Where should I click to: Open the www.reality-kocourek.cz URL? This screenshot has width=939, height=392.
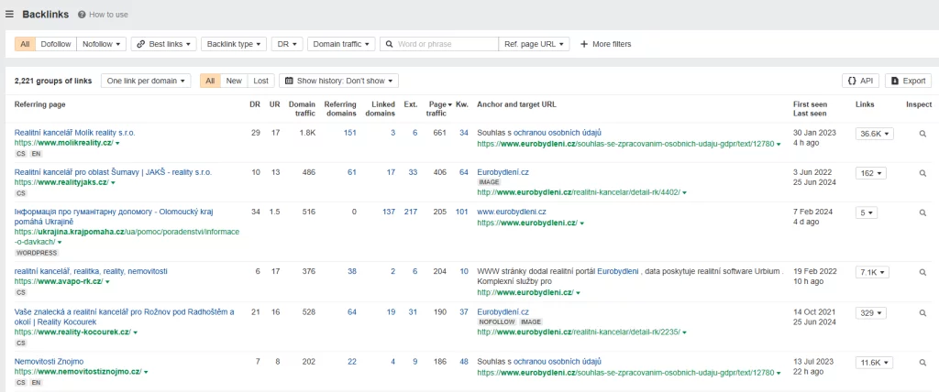(72, 332)
